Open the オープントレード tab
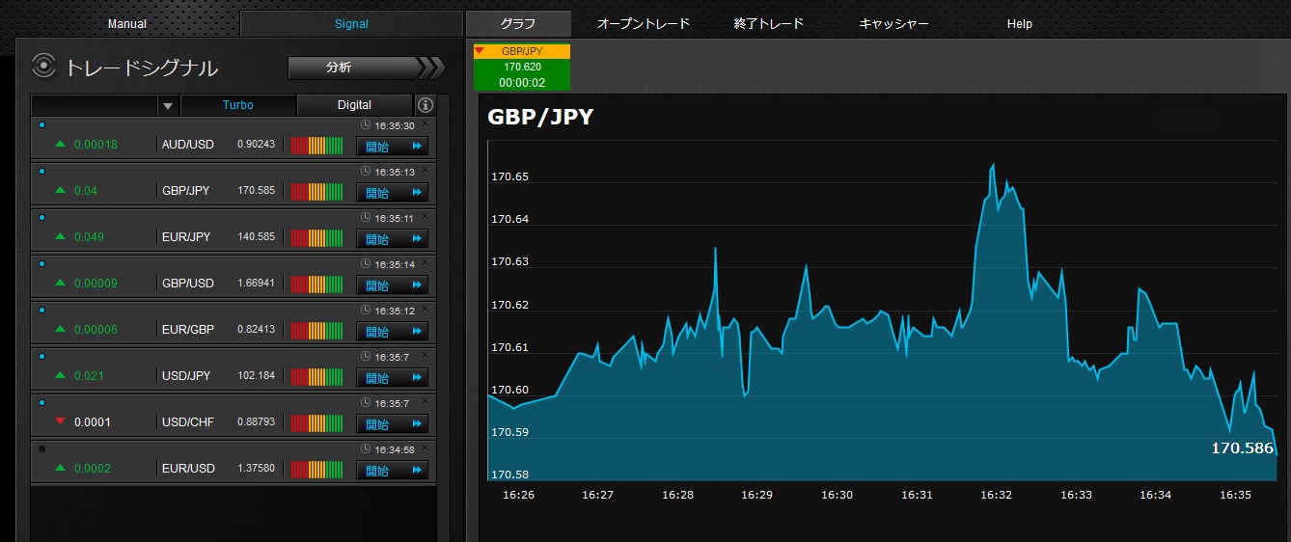This screenshot has width=1291, height=542. coord(644,24)
